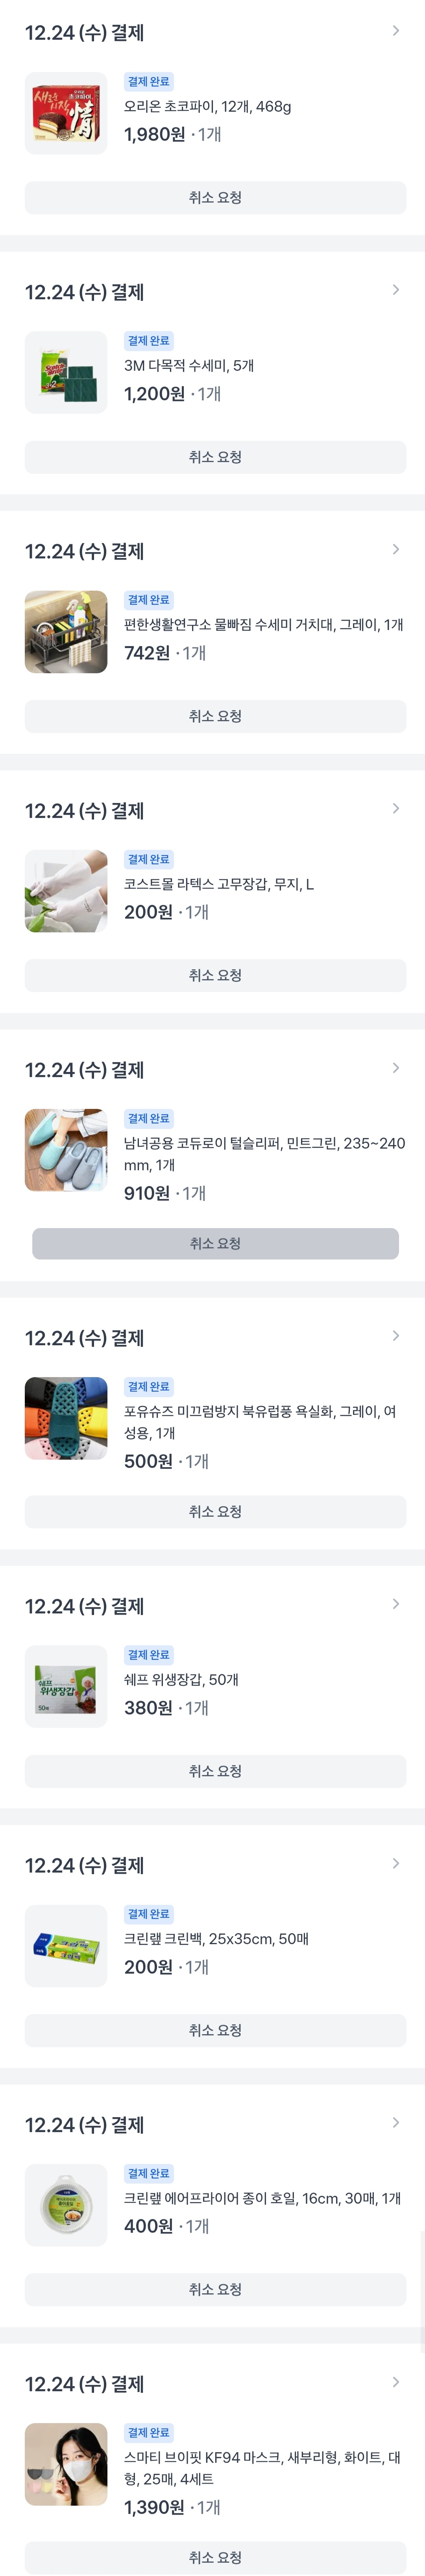Open order details for 오리온 초코파이 via chevron

[x=396, y=31]
